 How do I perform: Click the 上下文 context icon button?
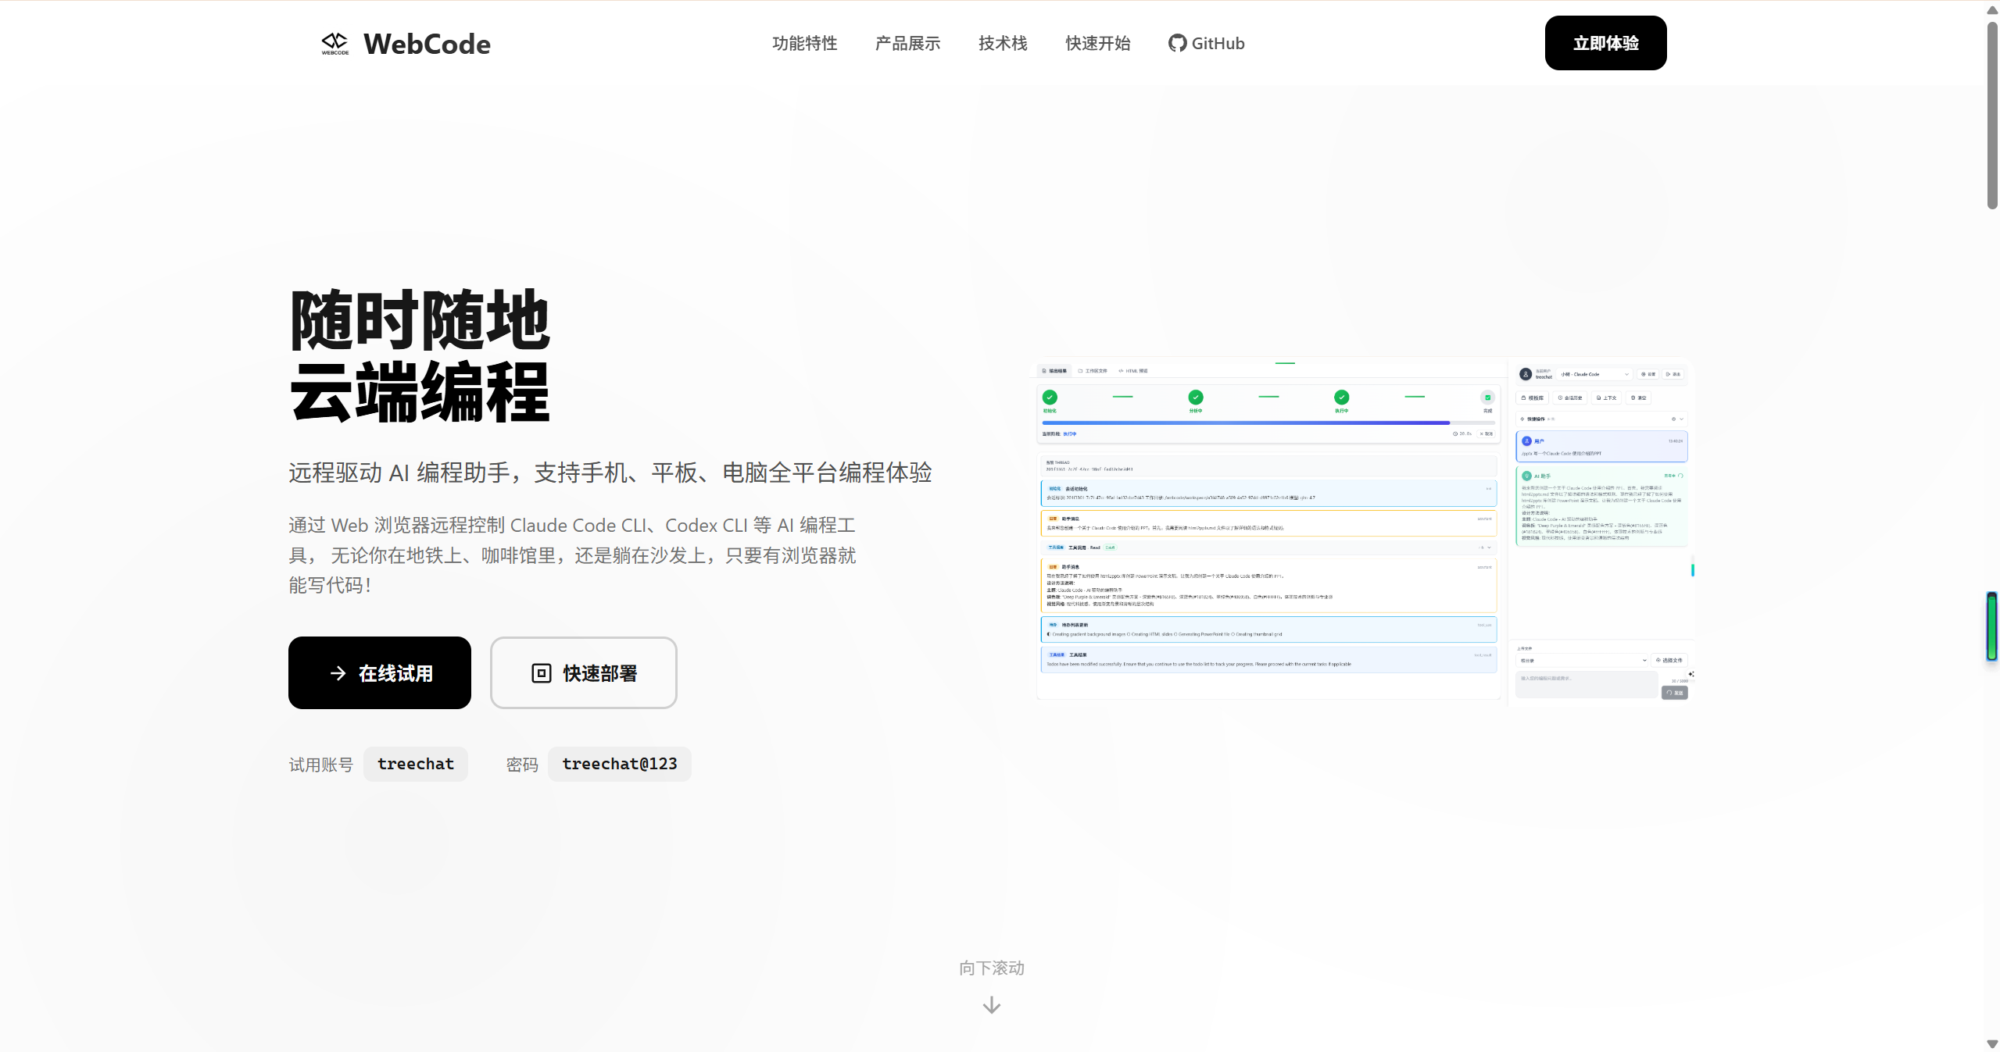click(1599, 398)
